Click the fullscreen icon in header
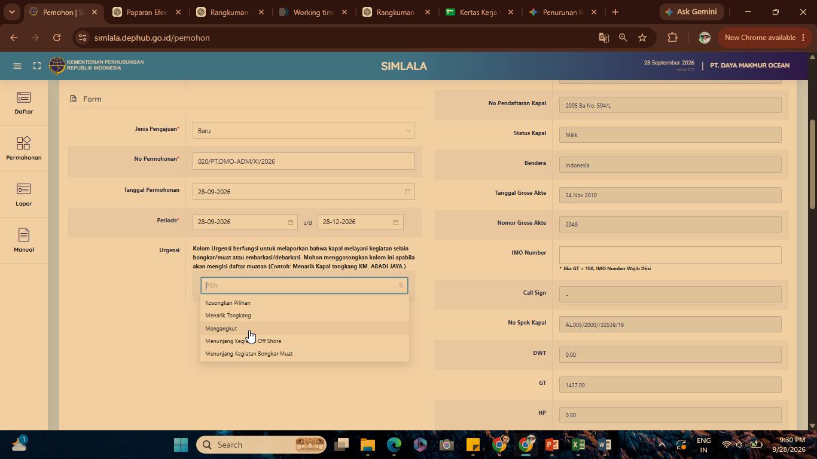The height and width of the screenshot is (459, 817). [37, 66]
